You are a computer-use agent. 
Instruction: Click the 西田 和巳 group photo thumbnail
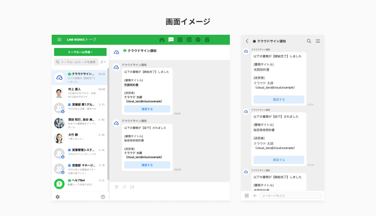pos(59,123)
